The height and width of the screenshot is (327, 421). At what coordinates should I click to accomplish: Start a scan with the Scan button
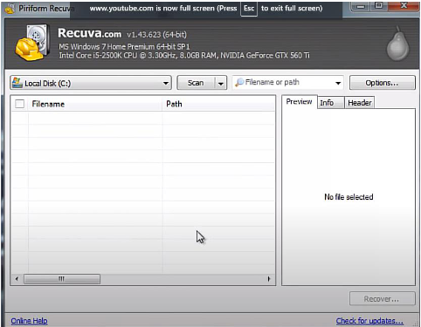point(196,83)
